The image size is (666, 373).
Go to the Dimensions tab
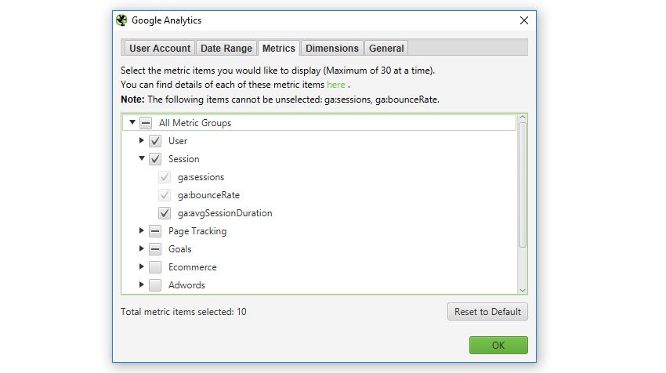(x=331, y=48)
